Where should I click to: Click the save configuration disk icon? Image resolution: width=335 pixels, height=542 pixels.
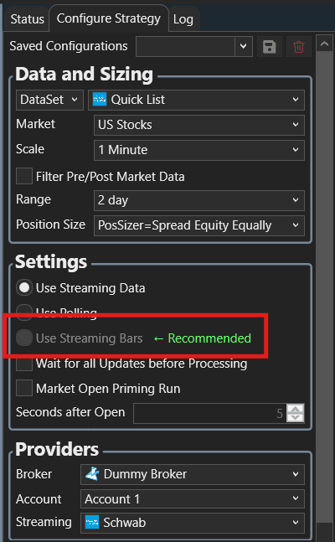pos(270,46)
